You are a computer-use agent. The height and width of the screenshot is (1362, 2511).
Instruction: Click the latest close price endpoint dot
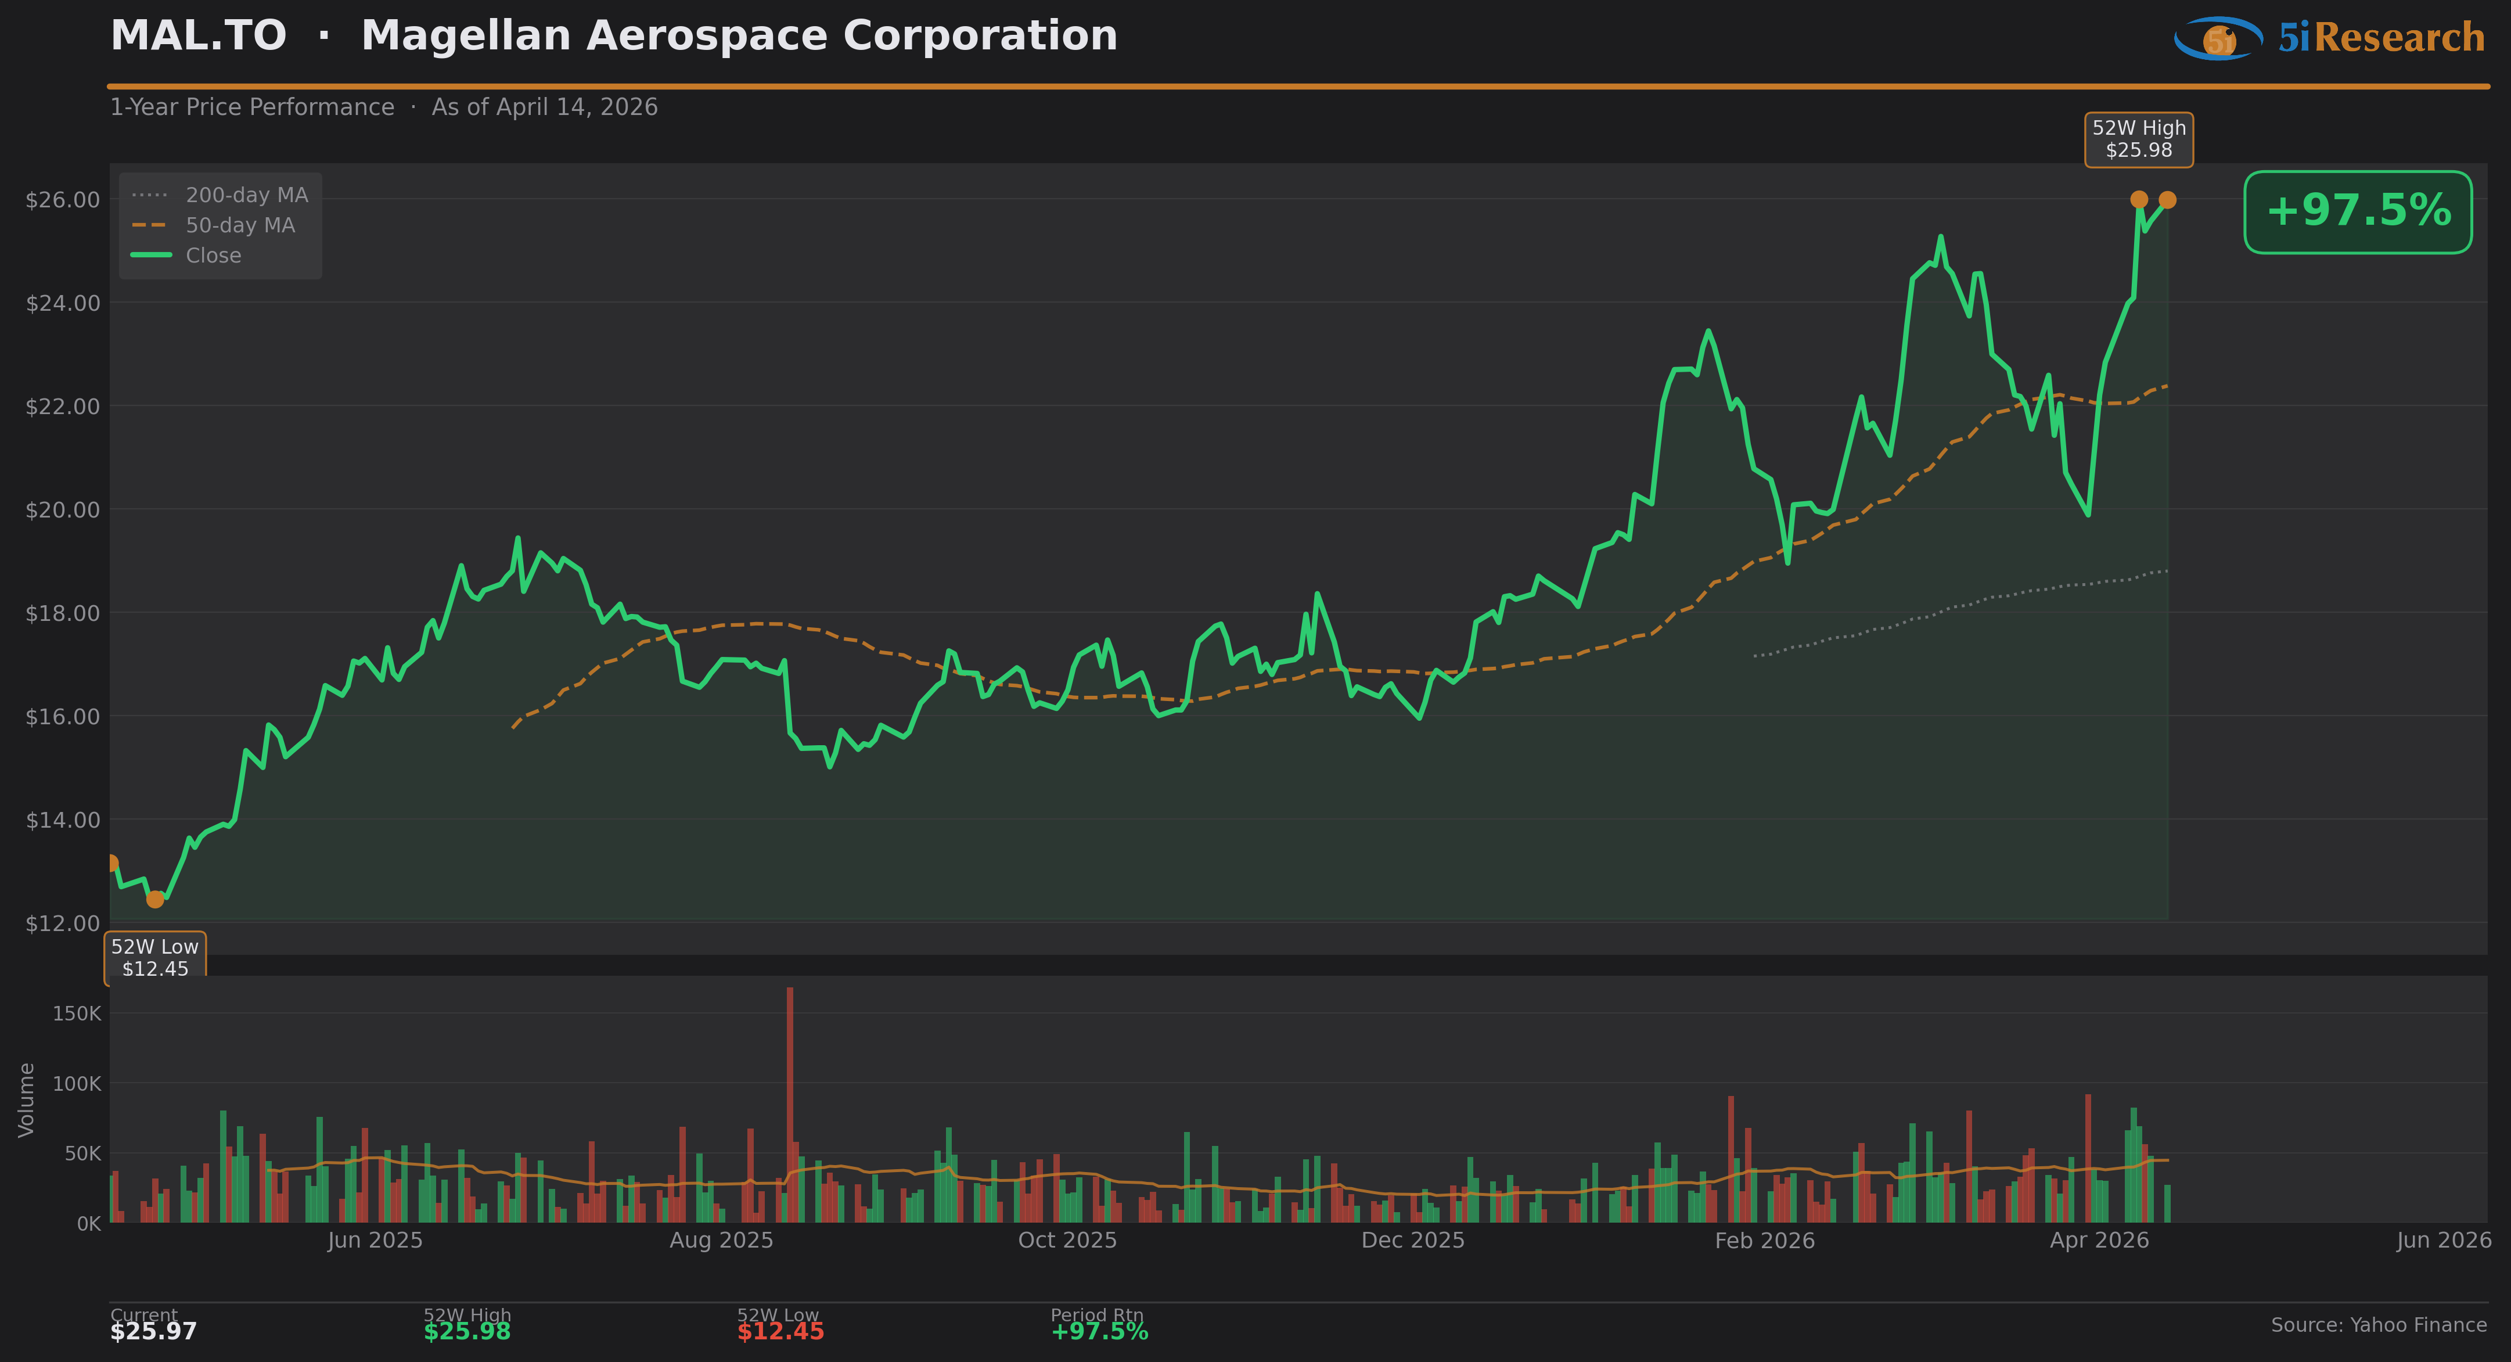click(x=2167, y=200)
